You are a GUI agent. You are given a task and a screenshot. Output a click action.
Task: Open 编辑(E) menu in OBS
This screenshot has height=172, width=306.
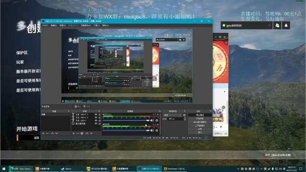54,25
